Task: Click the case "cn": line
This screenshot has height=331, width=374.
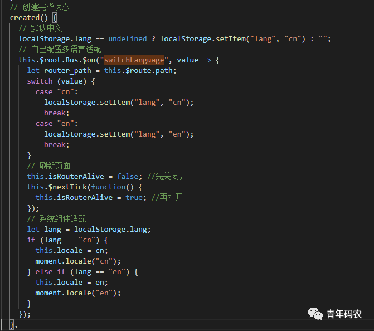Action: (56, 92)
